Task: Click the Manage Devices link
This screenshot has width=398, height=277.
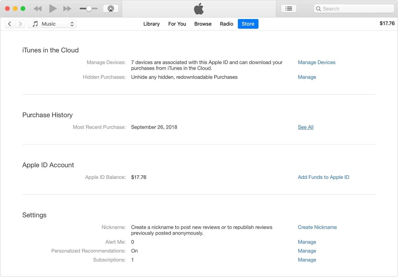Action: click(x=317, y=62)
